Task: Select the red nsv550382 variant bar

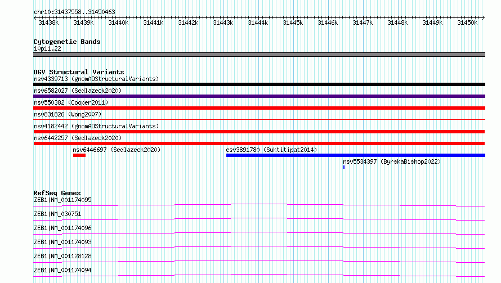Action: (x=259, y=108)
